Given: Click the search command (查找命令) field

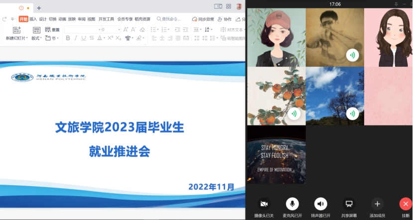Looking at the screenshot, I should (171, 19).
